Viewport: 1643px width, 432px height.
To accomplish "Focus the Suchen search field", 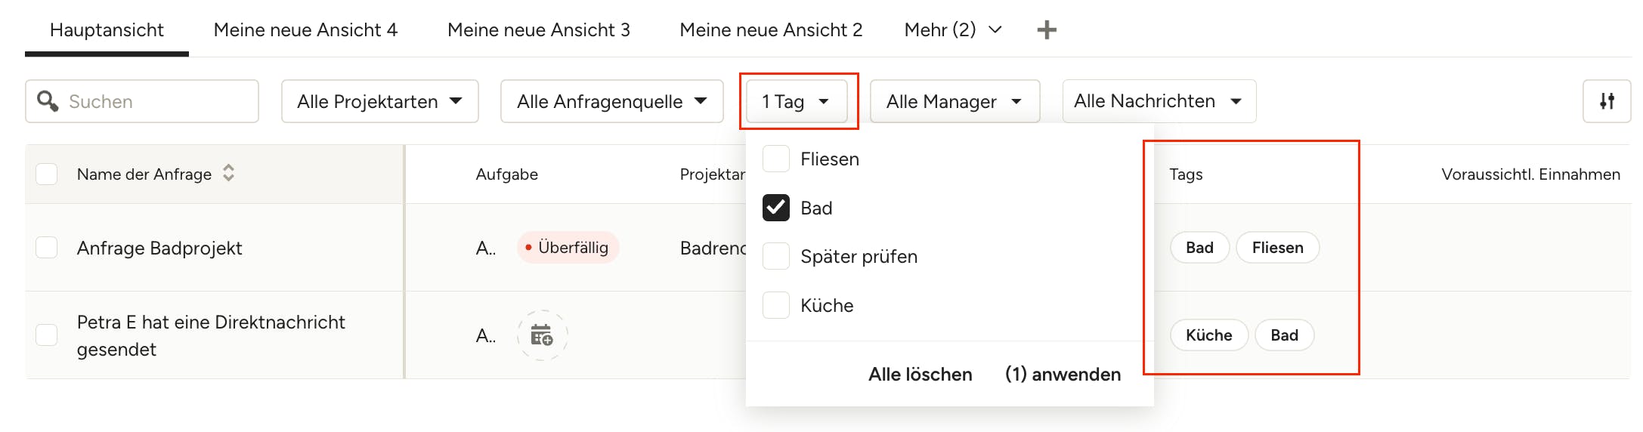I will [x=142, y=101].
